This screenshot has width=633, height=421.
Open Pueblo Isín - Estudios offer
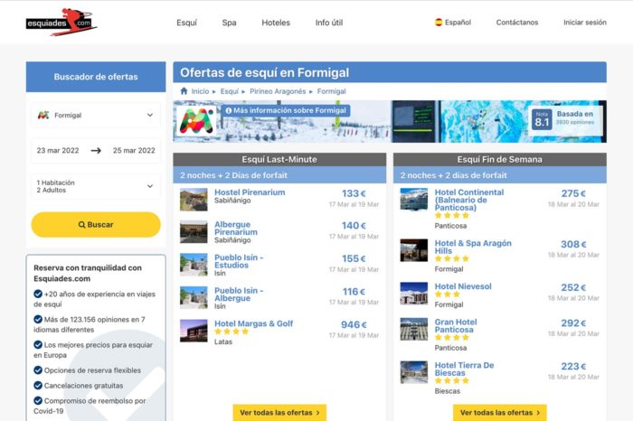coord(239,261)
